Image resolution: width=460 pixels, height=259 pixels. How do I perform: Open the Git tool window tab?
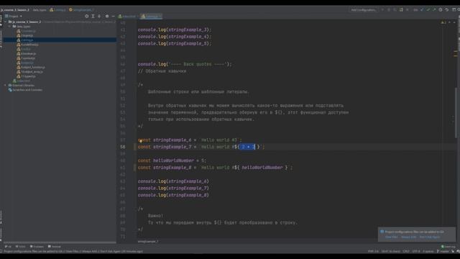click(8, 247)
